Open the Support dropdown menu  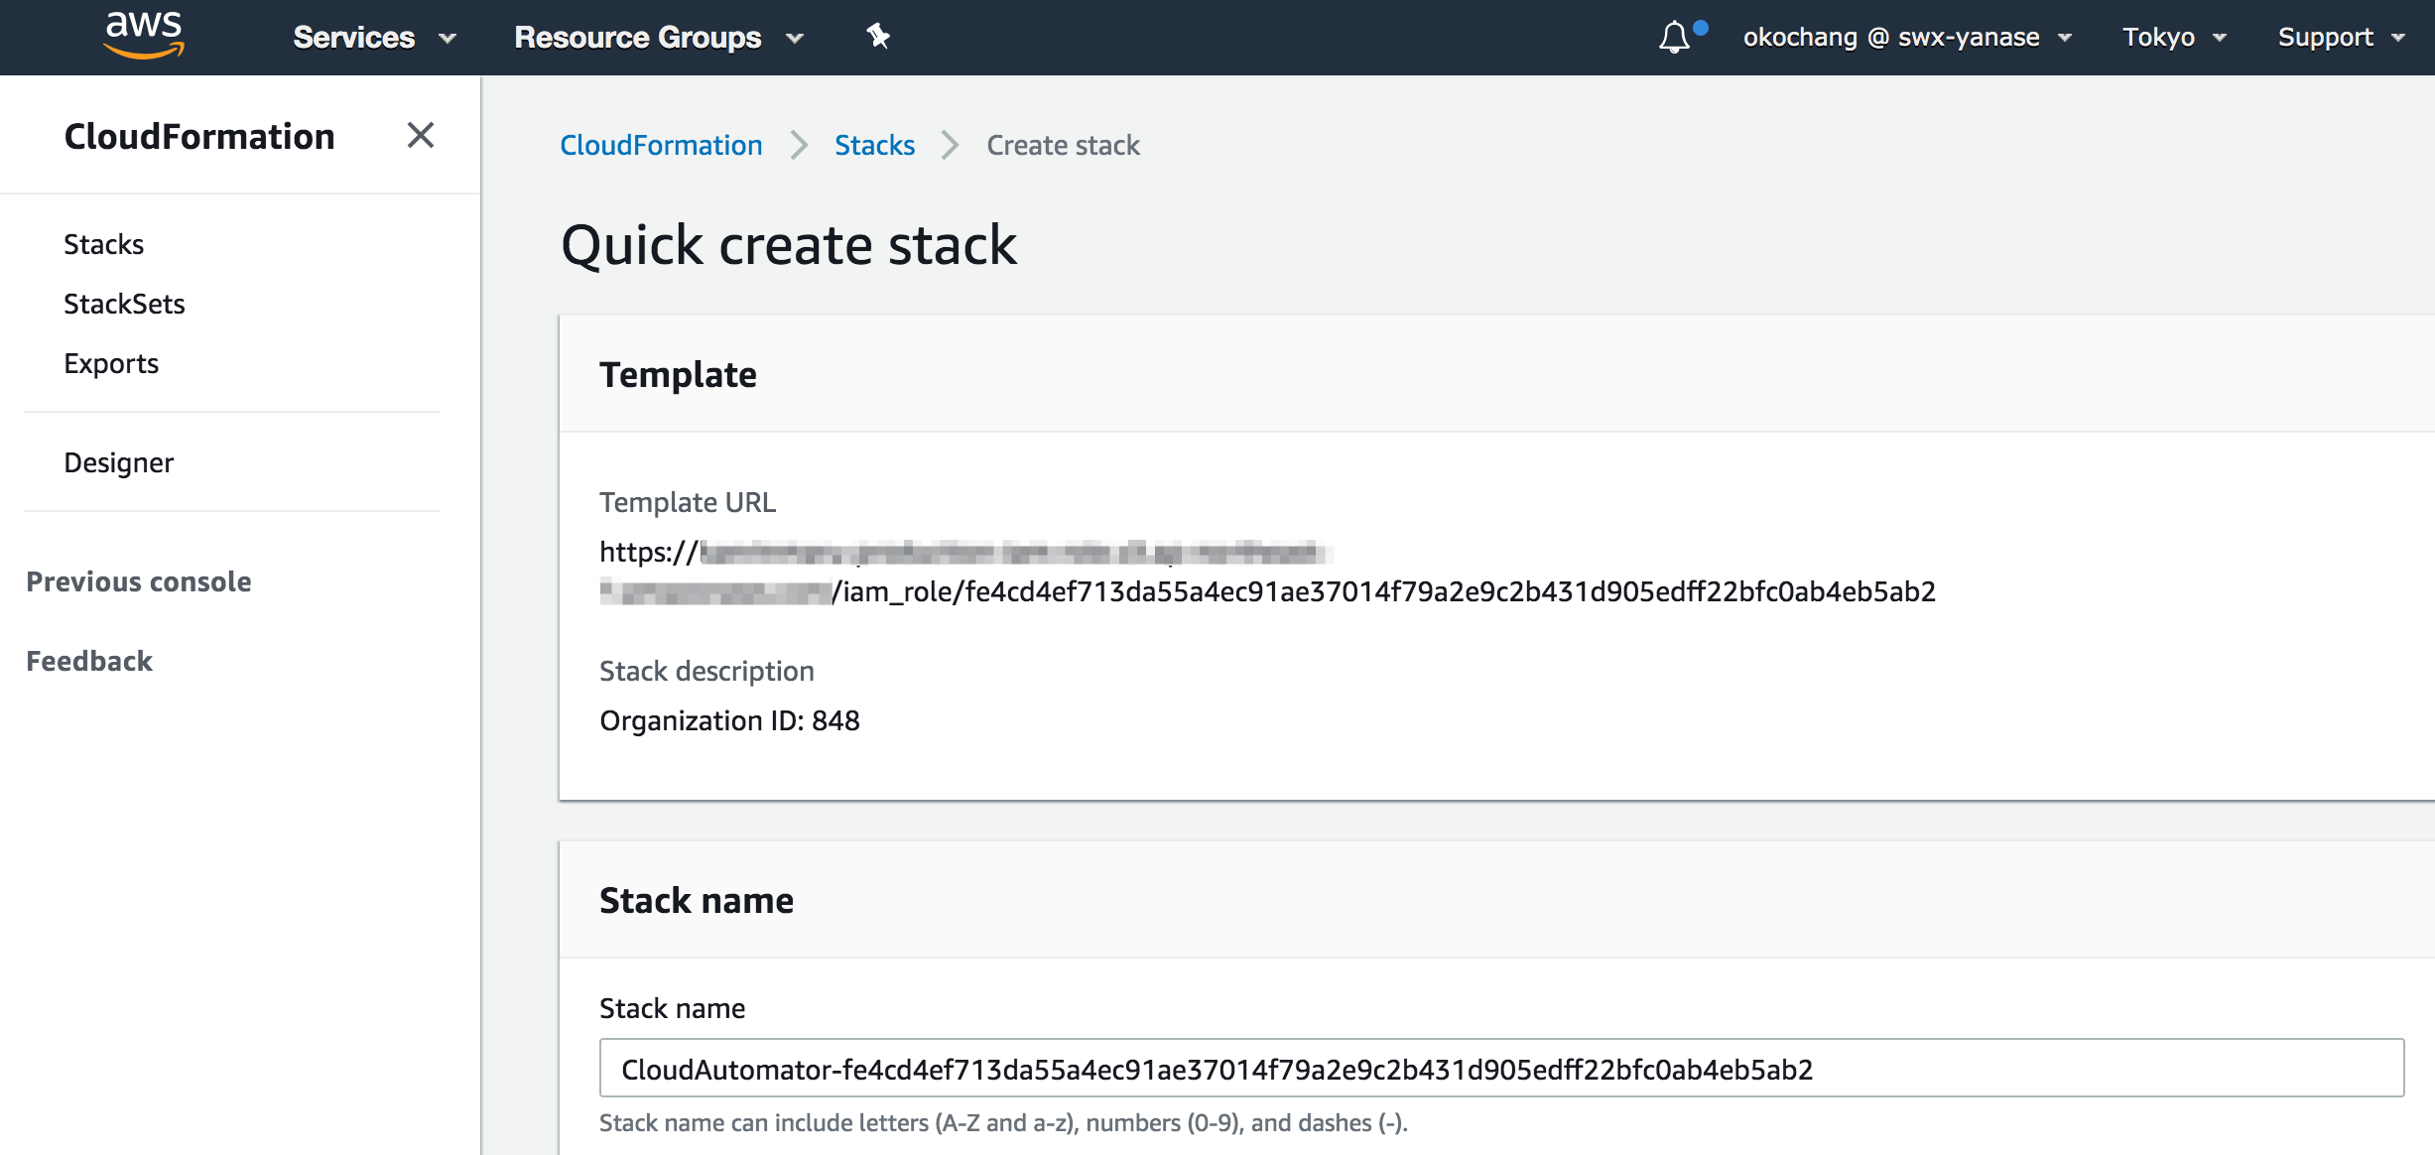point(2341,38)
